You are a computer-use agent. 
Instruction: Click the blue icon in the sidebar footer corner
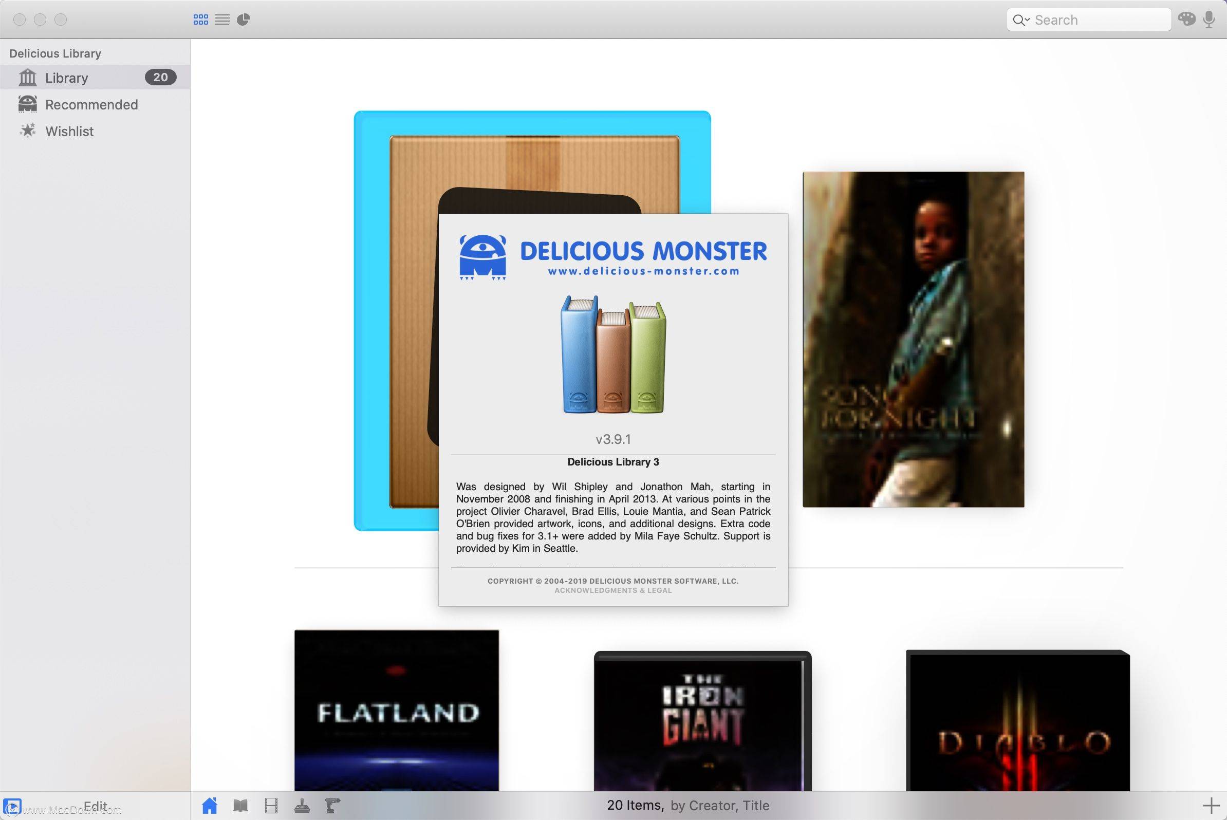12,807
